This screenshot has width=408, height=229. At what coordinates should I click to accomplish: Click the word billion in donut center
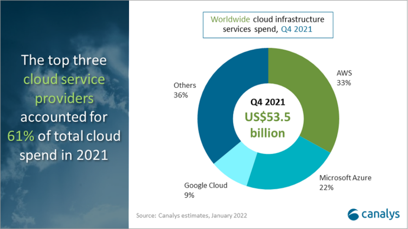pos(267,133)
